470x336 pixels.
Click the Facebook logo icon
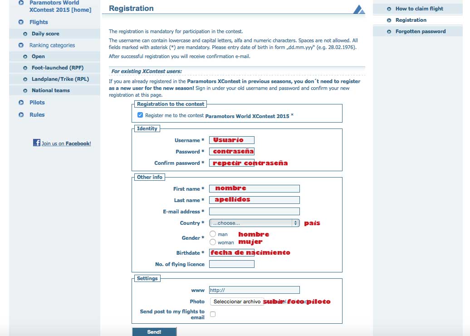(x=37, y=143)
